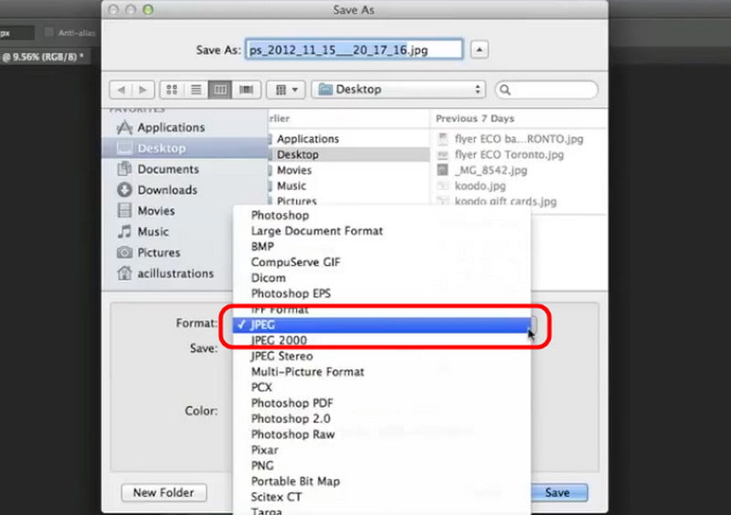731x515 pixels.
Task: Switch to column view
Action: point(220,90)
